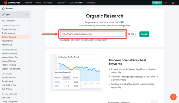
Task: Open the Pricing menu item
Action: point(38,3)
